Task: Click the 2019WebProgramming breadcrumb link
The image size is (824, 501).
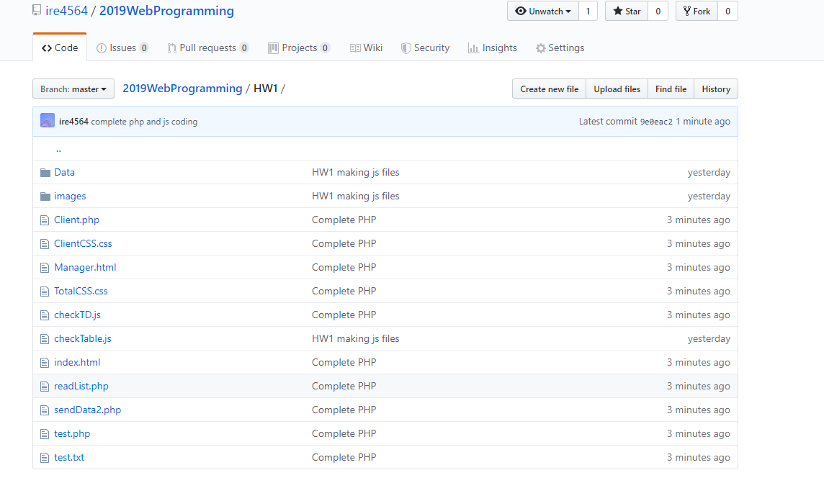Action: point(182,89)
